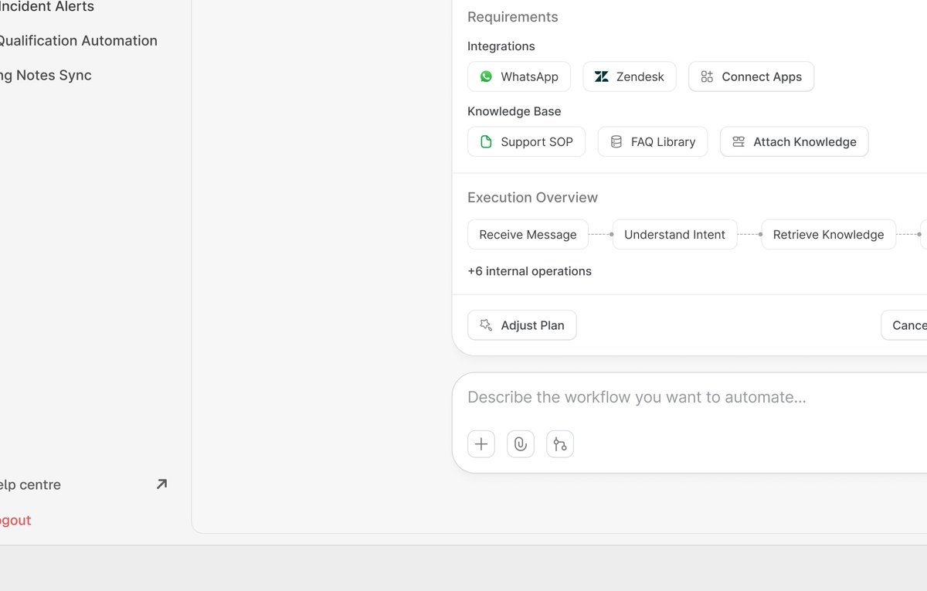Image resolution: width=927 pixels, height=591 pixels.
Task: Click the paperclip attachment icon
Action: (x=521, y=444)
